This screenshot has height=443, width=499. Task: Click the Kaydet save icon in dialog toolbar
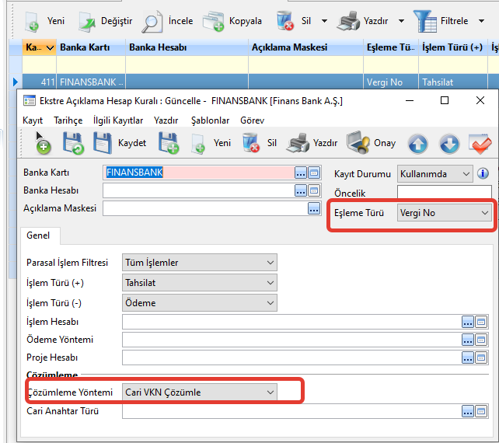tap(103, 143)
